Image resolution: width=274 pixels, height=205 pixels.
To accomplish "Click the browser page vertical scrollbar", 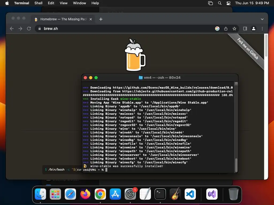I will 266,45.
